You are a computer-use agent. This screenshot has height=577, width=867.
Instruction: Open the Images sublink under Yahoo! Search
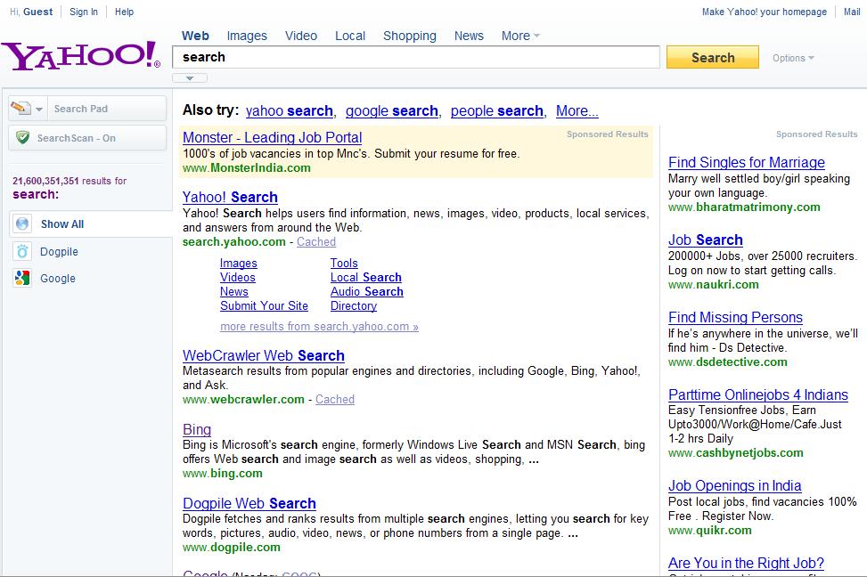[x=238, y=263]
